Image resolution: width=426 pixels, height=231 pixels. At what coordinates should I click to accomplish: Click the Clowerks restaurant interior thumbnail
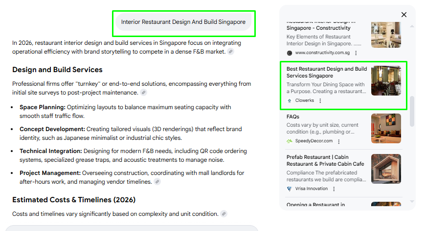[x=386, y=81]
